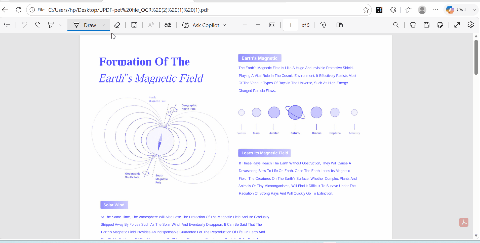This screenshot has height=243, width=480.
Task: Click the Loses Its Magnetic Field label
Action: pyautogui.click(x=265, y=153)
